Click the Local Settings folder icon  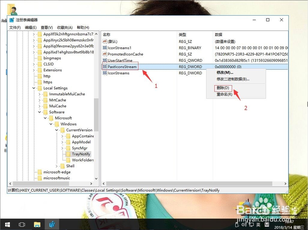[x=40, y=88]
